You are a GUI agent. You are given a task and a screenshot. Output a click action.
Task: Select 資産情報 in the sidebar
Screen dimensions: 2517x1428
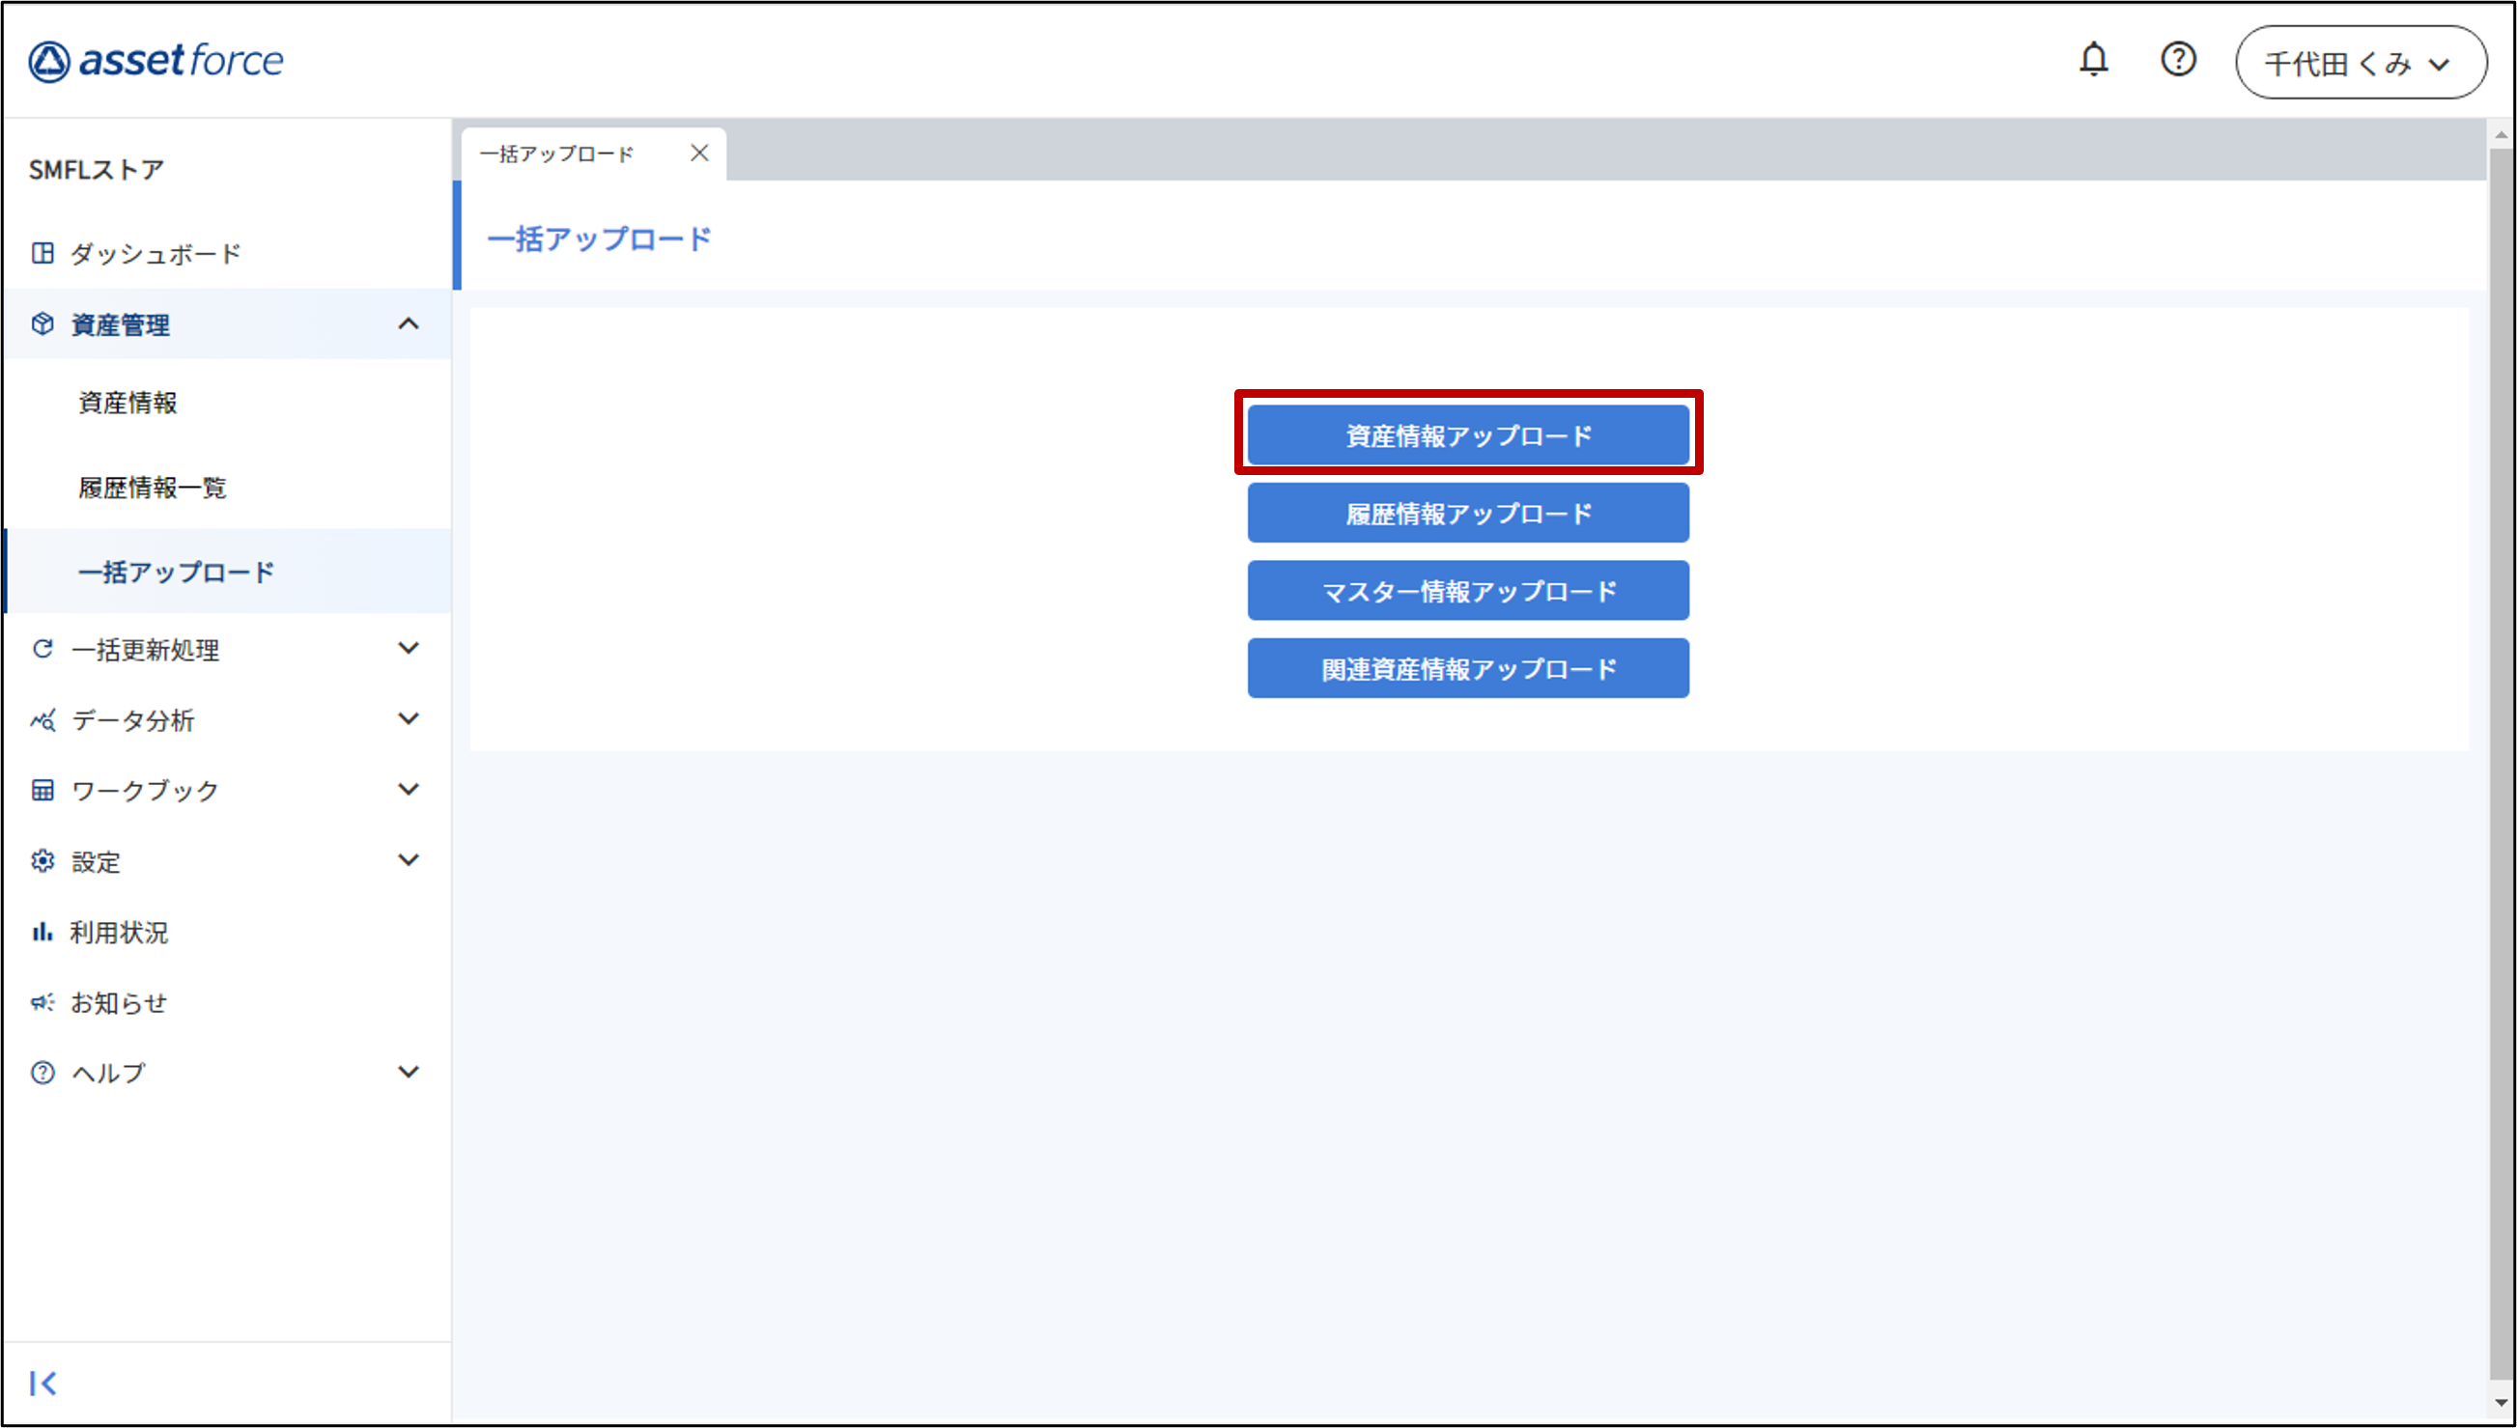click(127, 403)
